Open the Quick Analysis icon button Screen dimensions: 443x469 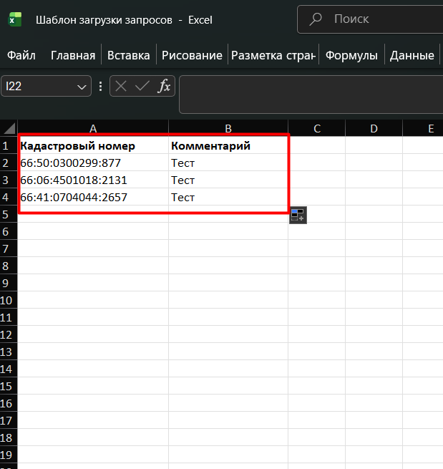pos(298,215)
